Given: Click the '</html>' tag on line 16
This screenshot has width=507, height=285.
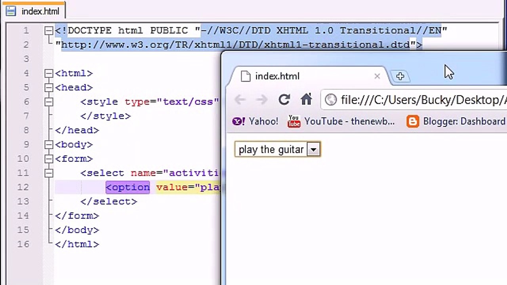Looking at the screenshot, I should pos(77,244).
